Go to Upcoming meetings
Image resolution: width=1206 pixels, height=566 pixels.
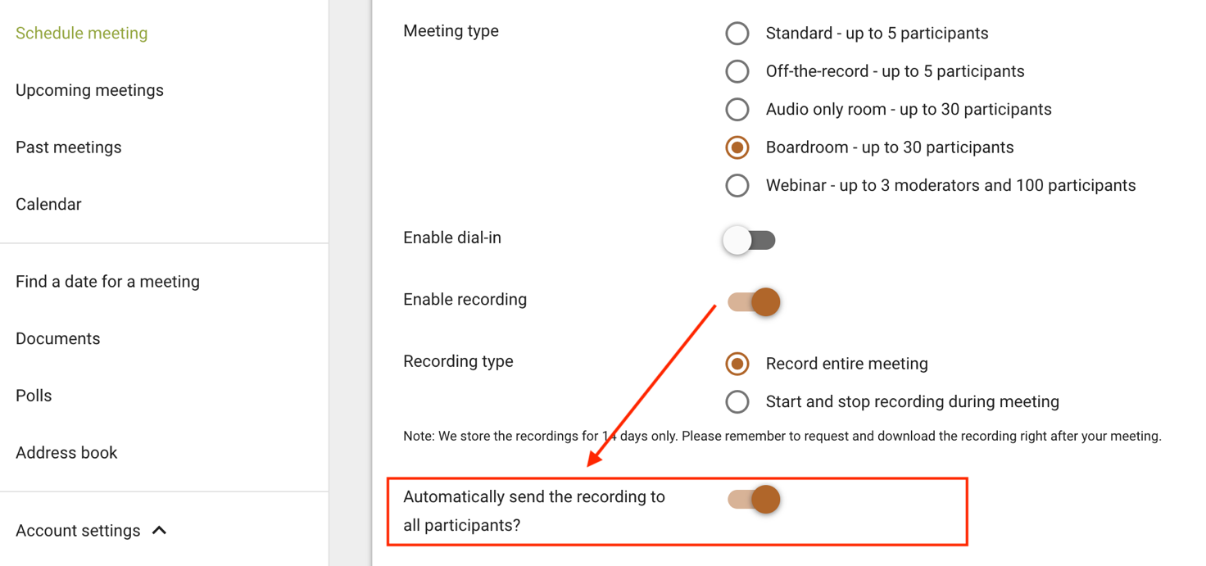(89, 90)
